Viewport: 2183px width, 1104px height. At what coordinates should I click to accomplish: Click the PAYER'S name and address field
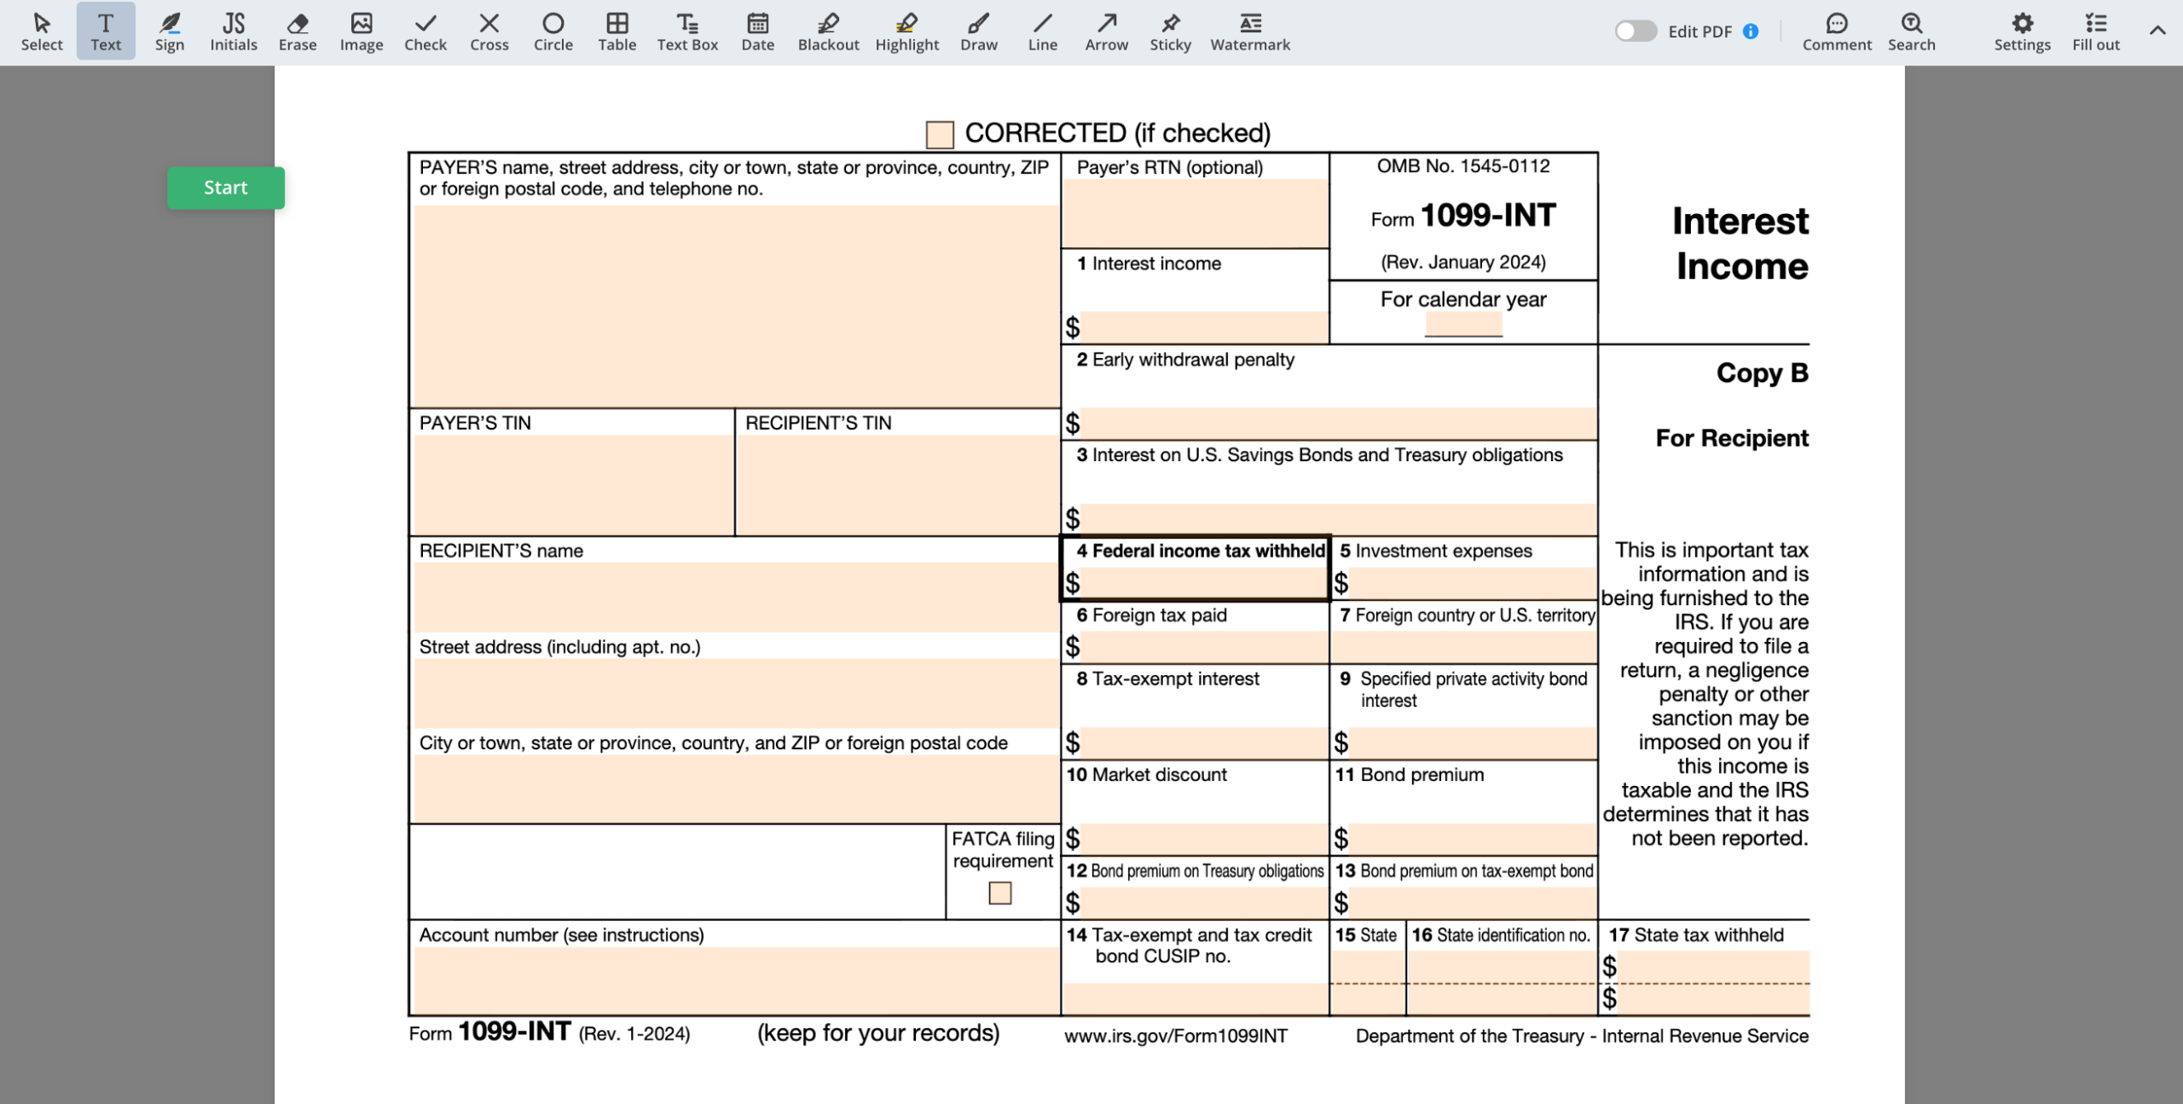click(735, 305)
